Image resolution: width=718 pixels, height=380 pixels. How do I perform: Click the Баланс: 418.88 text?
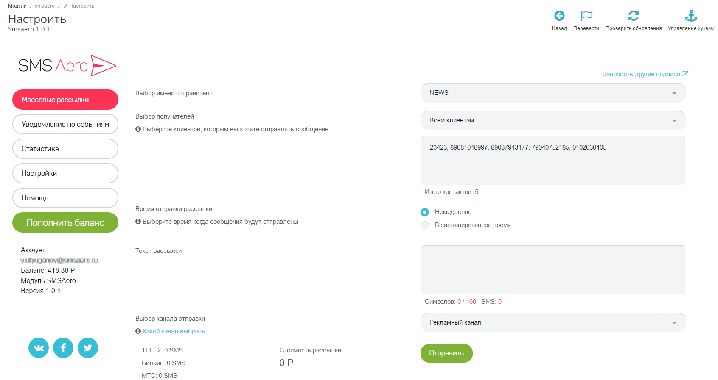(48, 270)
